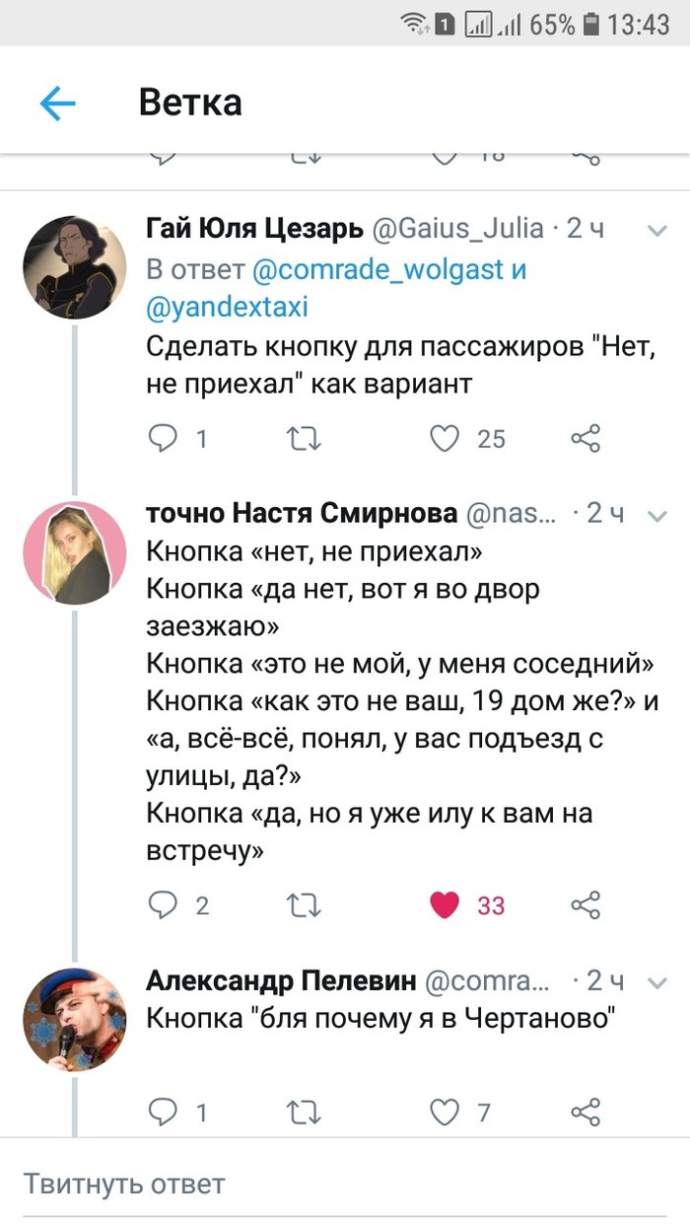This screenshot has width=690, height=1227.
Task: Open options chevron on Гай Юля Цезарь's tweet
Action: (x=655, y=231)
